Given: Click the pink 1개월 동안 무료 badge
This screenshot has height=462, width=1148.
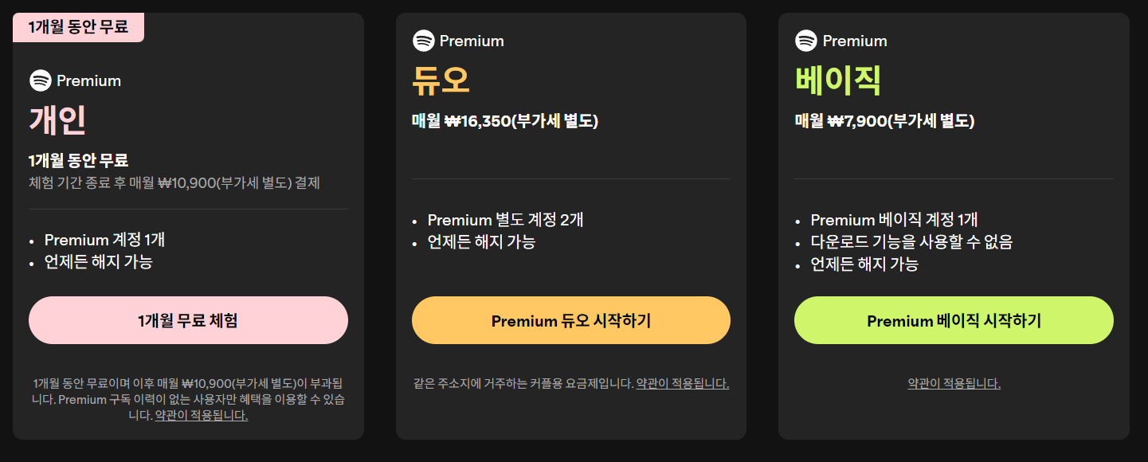Looking at the screenshot, I should tap(78, 27).
